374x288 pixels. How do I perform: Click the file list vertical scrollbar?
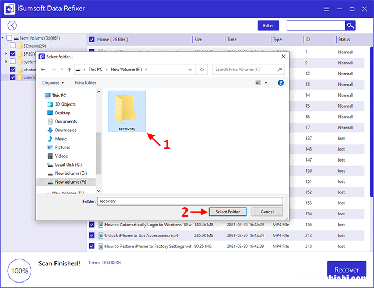tap(372, 121)
